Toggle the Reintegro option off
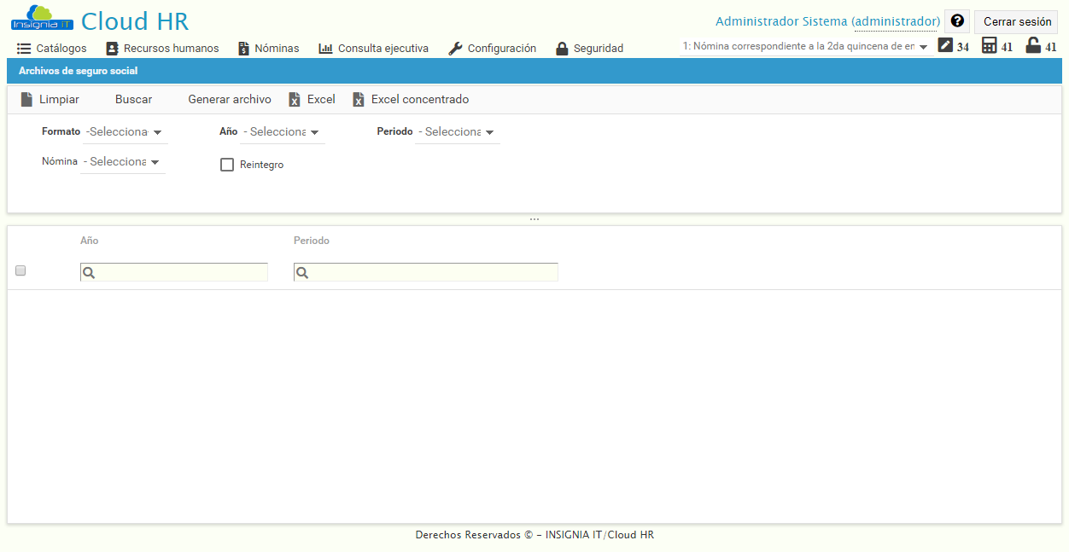The image size is (1069, 552). click(227, 164)
